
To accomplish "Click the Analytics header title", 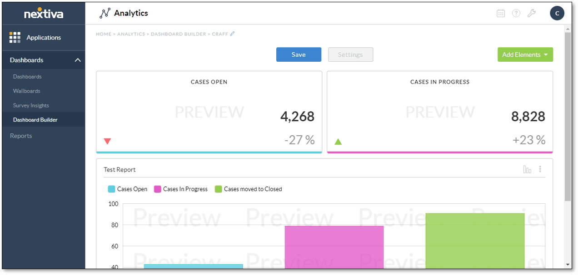I will 131,13.
